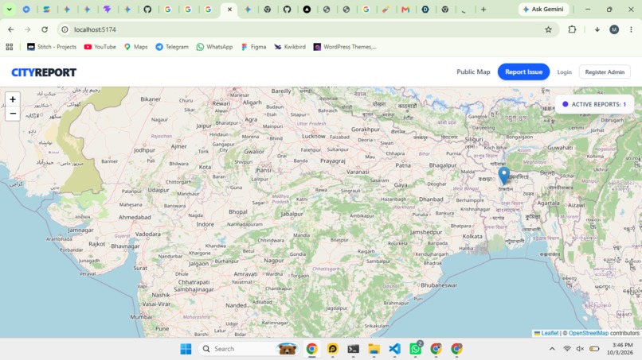Open Terminal from the taskbar
This screenshot has width=642, height=360.
354,349
